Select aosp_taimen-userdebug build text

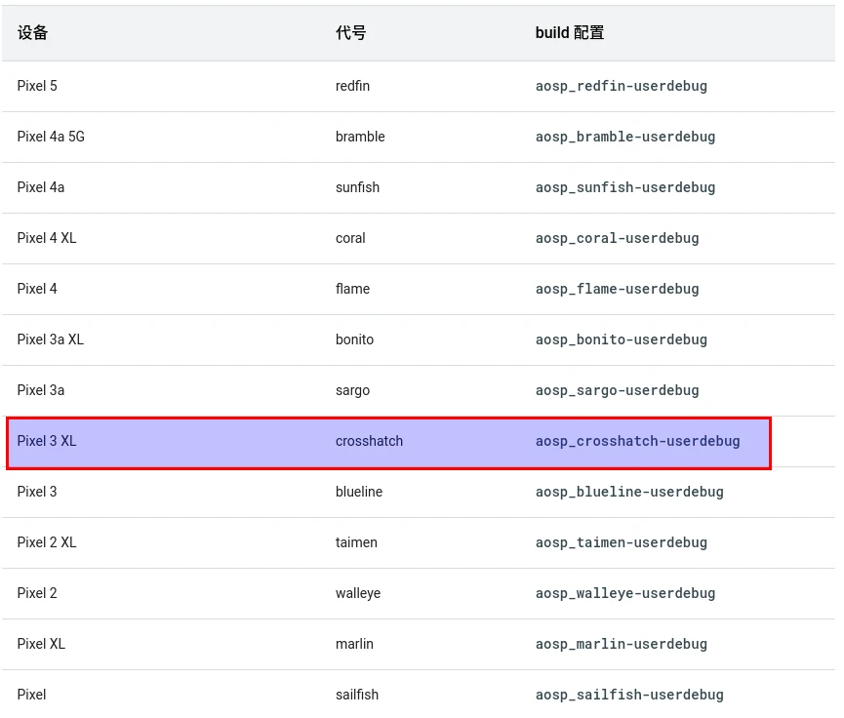tap(621, 542)
